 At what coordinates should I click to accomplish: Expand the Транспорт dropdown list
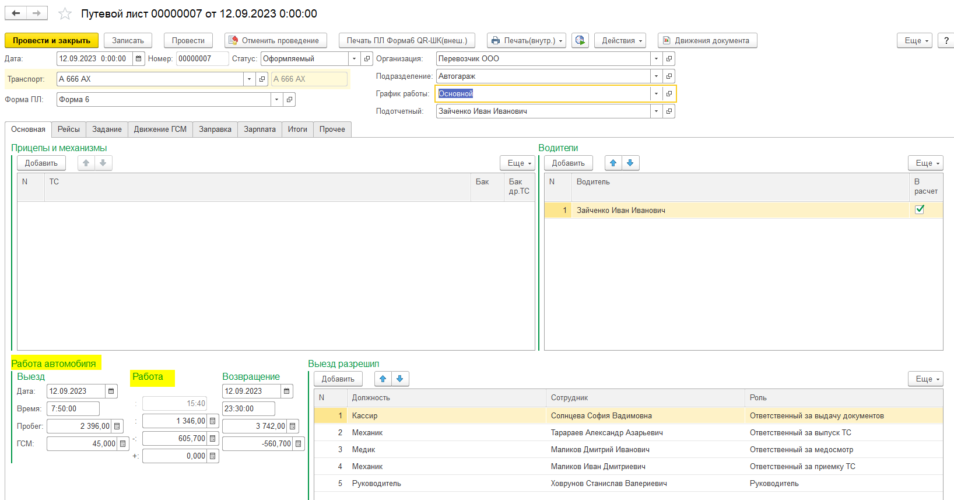[x=249, y=79]
